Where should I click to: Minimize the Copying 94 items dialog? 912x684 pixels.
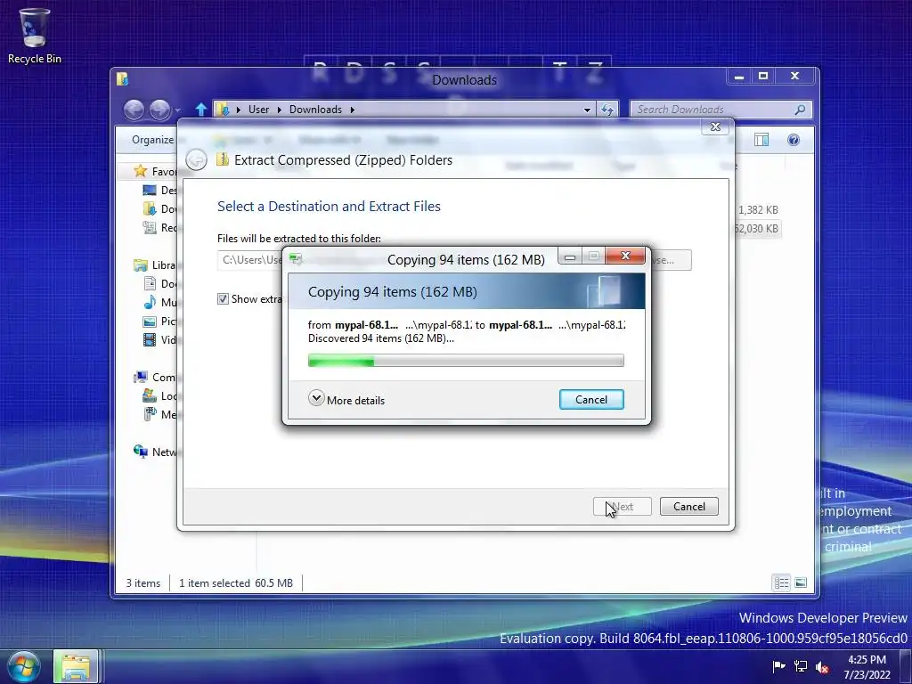[570, 256]
